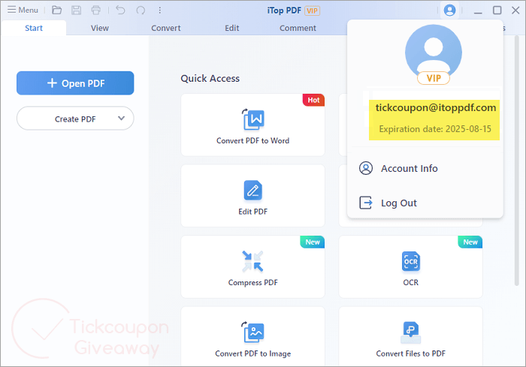
Task: Click the New badge on Compress PDF card
Action: [x=313, y=242]
